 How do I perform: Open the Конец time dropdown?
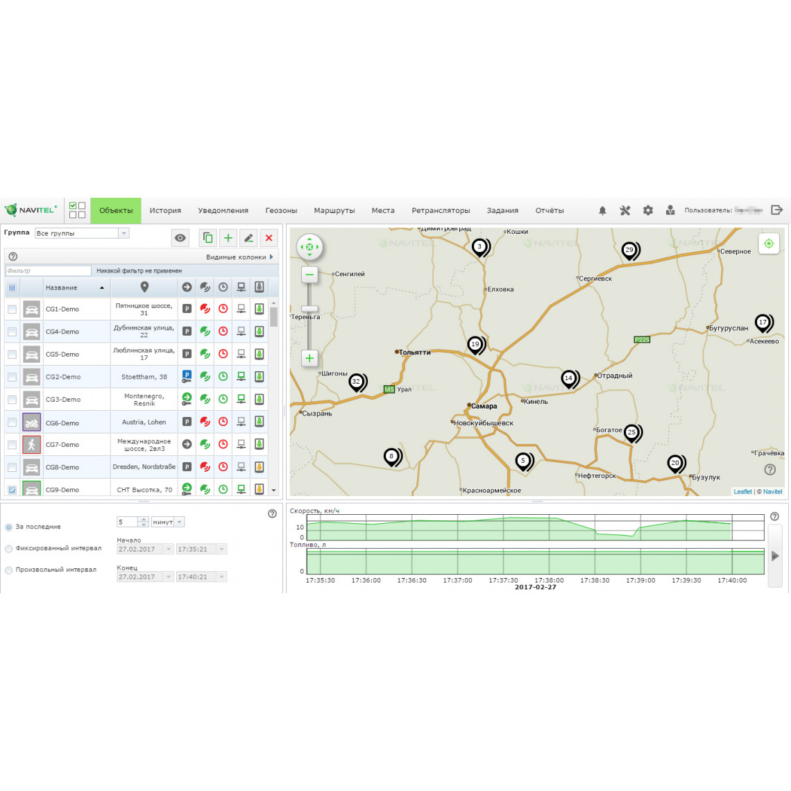click(221, 577)
